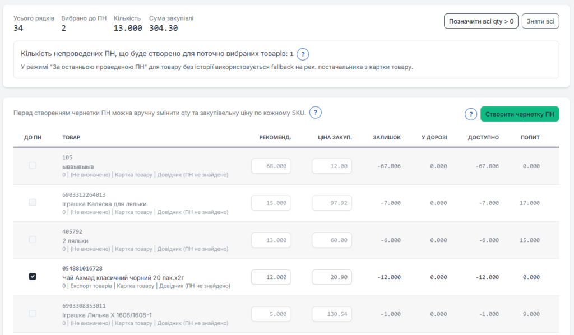
Task: Click the Зняти всі button
Action: tap(540, 22)
